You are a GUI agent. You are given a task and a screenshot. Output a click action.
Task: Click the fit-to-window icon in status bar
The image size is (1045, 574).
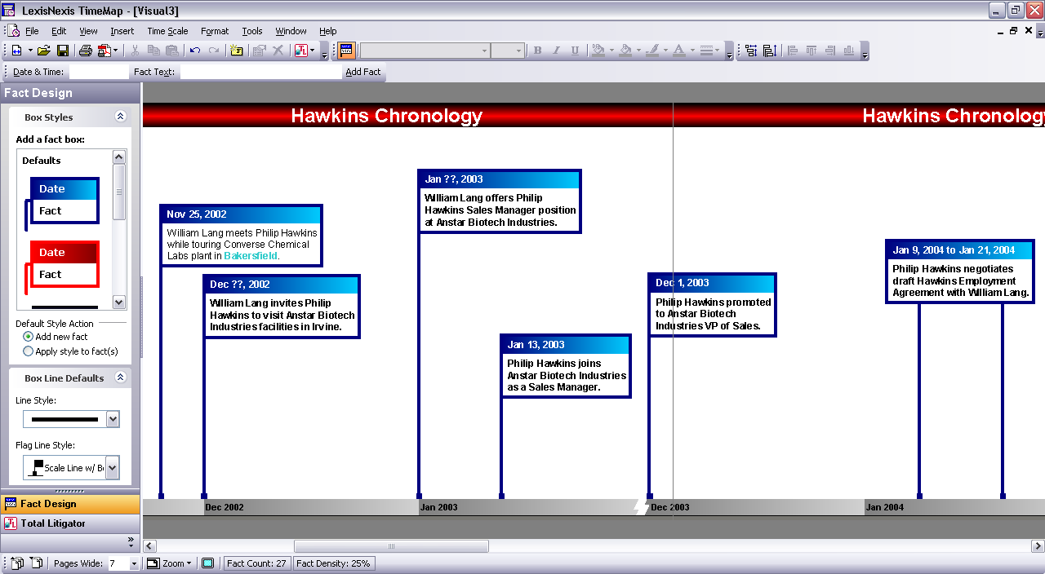tap(207, 563)
